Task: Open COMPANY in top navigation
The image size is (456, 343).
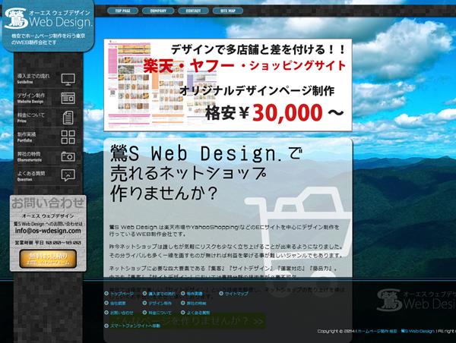Action: pos(158,11)
